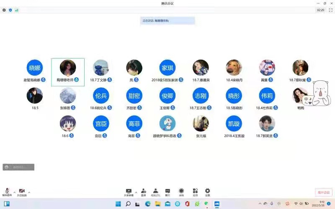Click the Leave Meeting (离开会议) button

pyautogui.click(x=323, y=192)
